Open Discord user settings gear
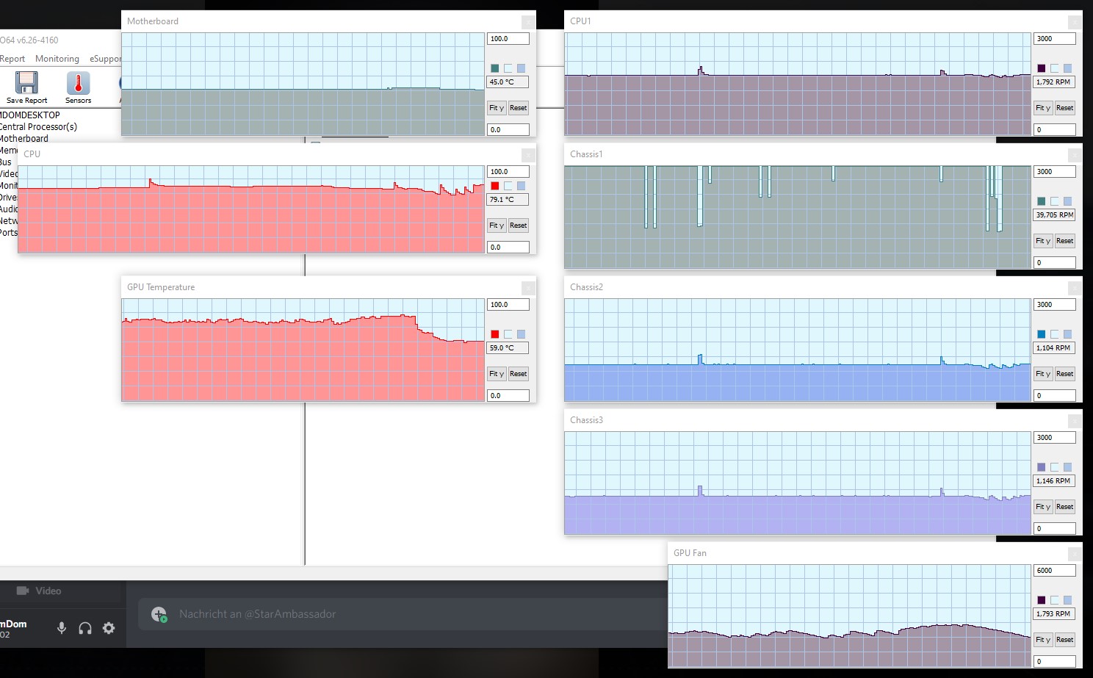The width and height of the screenshot is (1093, 678). tap(109, 628)
